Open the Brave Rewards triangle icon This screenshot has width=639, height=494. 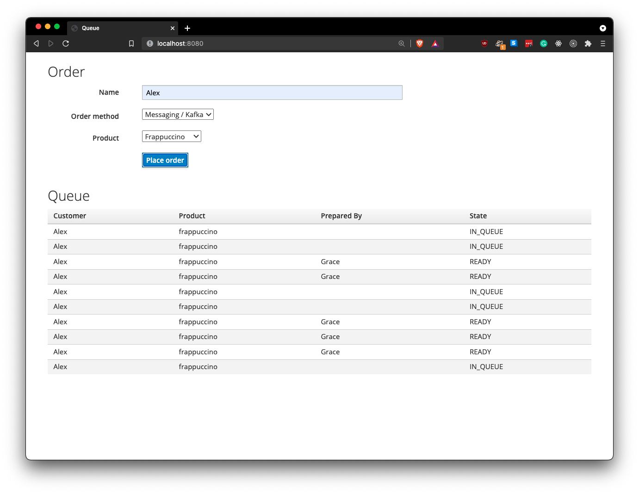[x=435, y=43]
